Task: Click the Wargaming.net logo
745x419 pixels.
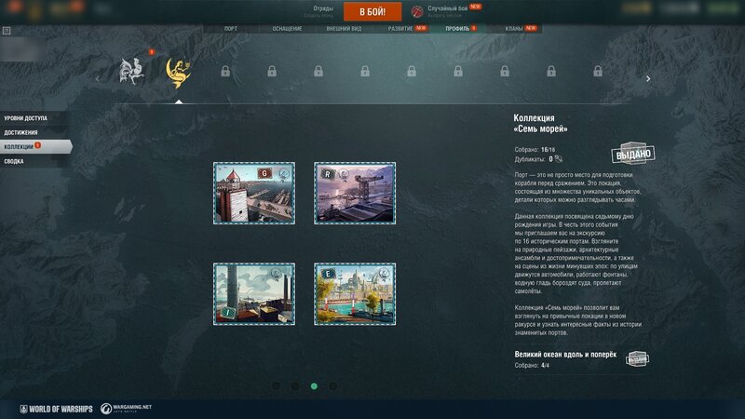Action: coord(127,408)
